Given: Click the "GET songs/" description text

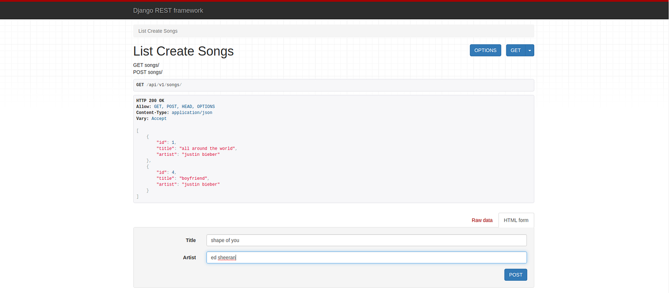Looking at the screenshot, I should [146, 65].
